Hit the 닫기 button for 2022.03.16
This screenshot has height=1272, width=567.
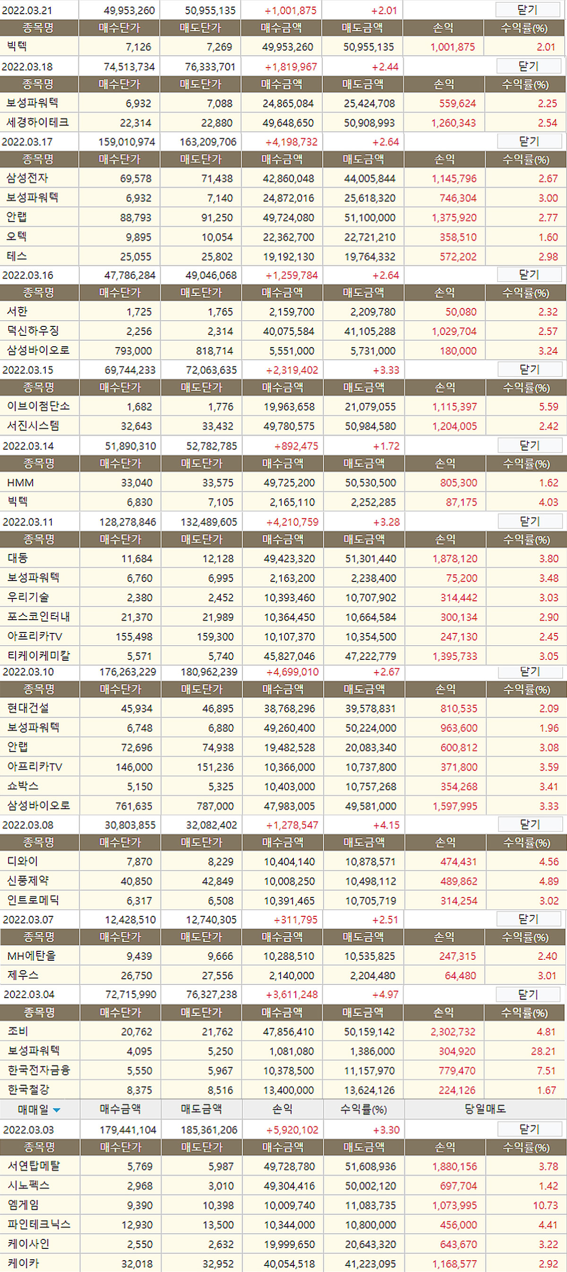pos(529,275)
